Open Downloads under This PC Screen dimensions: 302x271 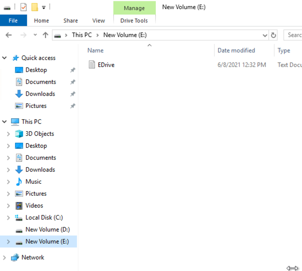click(x=40, y=170)
